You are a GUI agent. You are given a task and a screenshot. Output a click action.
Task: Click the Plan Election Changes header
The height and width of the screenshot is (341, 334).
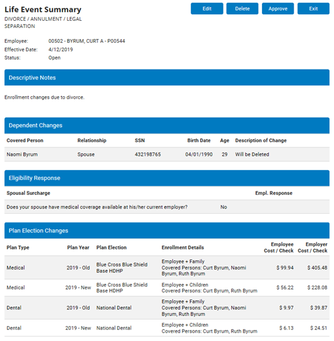[167, 231]
